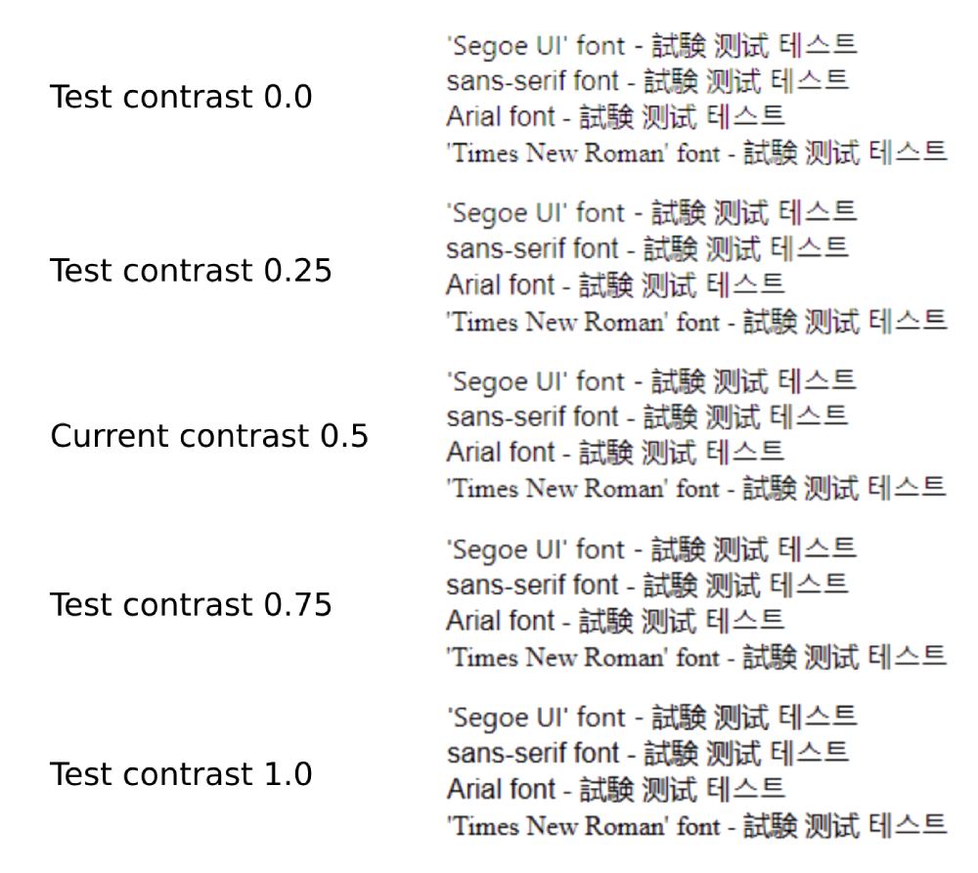Click Segoe UI sample for contrast 1.0
978x873 pixels.
point(651,718)
